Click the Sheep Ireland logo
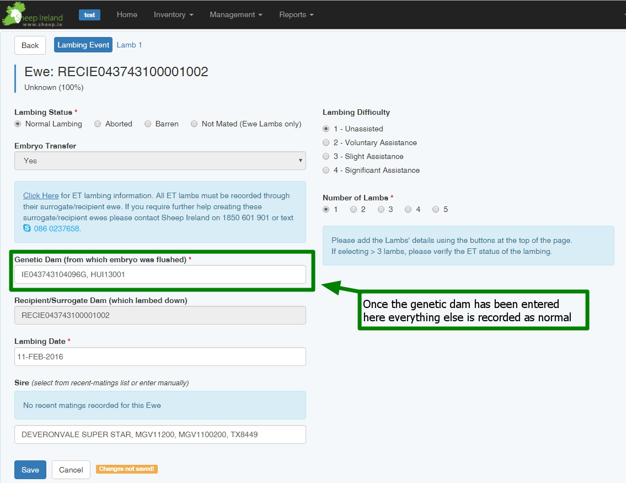Screen dimensions: 626x483 click(33, 14)
